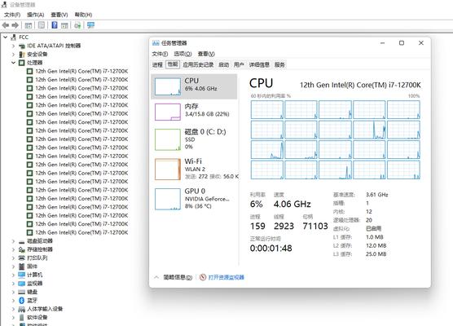Click the show/hide console tree toolbar icon

tap(28, 25)
